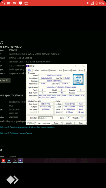Image resolution: width=106 pixels, height=188 pixels.
Task: Tap the battery icon in the status bar
Action: coord(96,3)
